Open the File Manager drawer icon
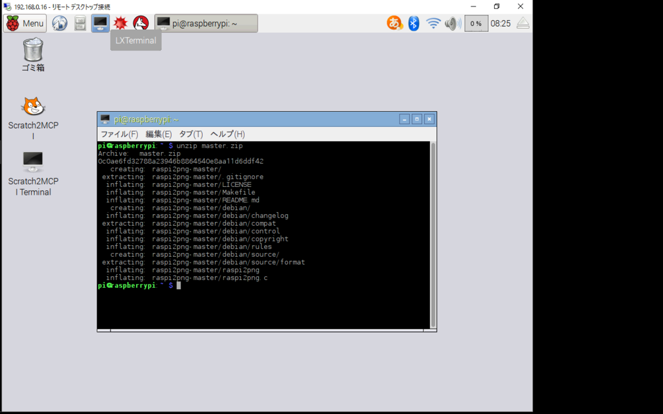The image size is (663, 414). [80, 23]
